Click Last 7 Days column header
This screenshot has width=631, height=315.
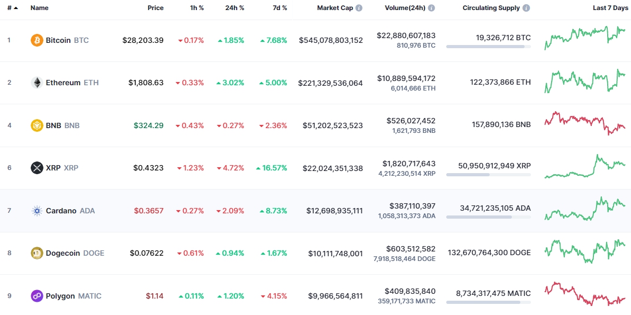point(609,8)
